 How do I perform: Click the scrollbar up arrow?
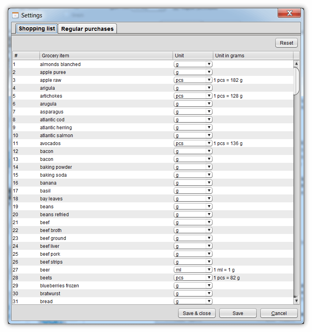point(297,64)
